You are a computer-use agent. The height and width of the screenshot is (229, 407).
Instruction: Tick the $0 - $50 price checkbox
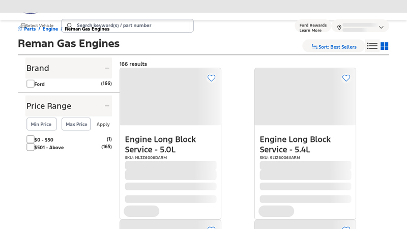coord(31,139)
